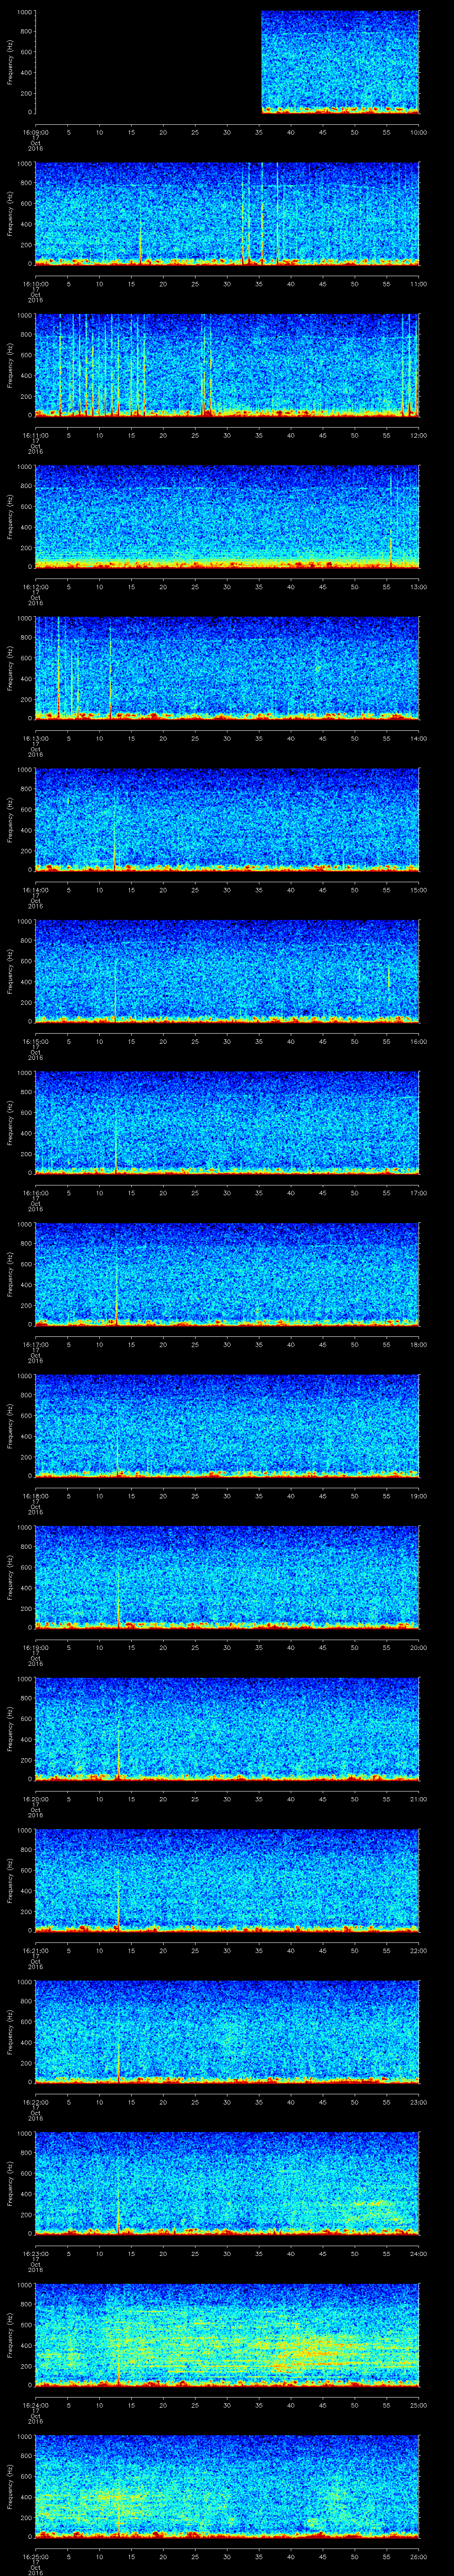The image size is (454, 2576).
Task: Click the time label 16:20:00
Action: tap(35, 1799)
